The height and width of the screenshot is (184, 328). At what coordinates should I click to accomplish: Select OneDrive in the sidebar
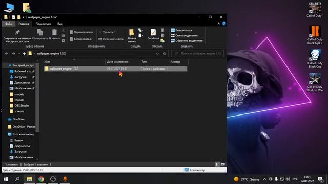click(x=16, y=119)
